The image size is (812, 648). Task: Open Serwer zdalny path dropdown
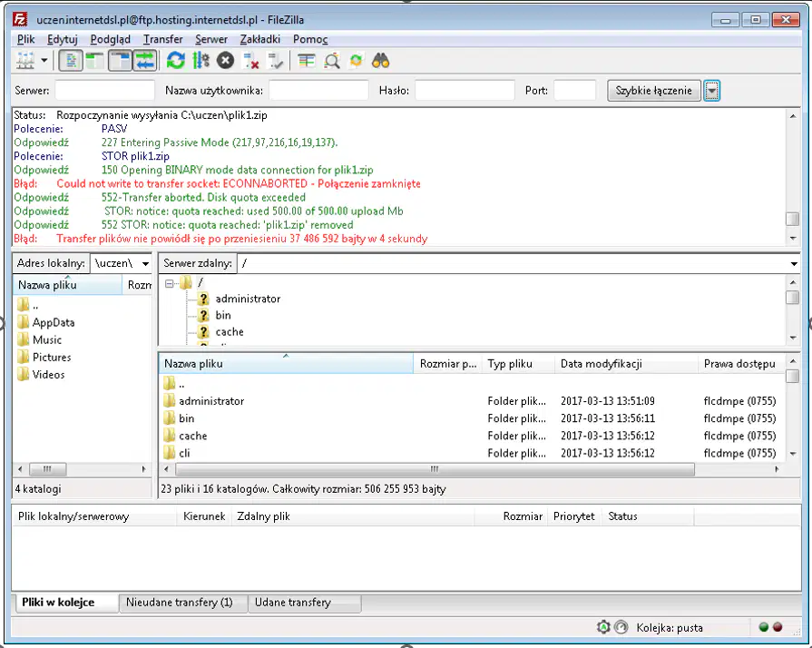tap(794, 264)
